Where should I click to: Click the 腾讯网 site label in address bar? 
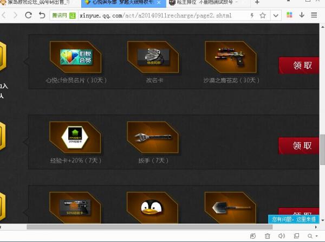(59, 15)
